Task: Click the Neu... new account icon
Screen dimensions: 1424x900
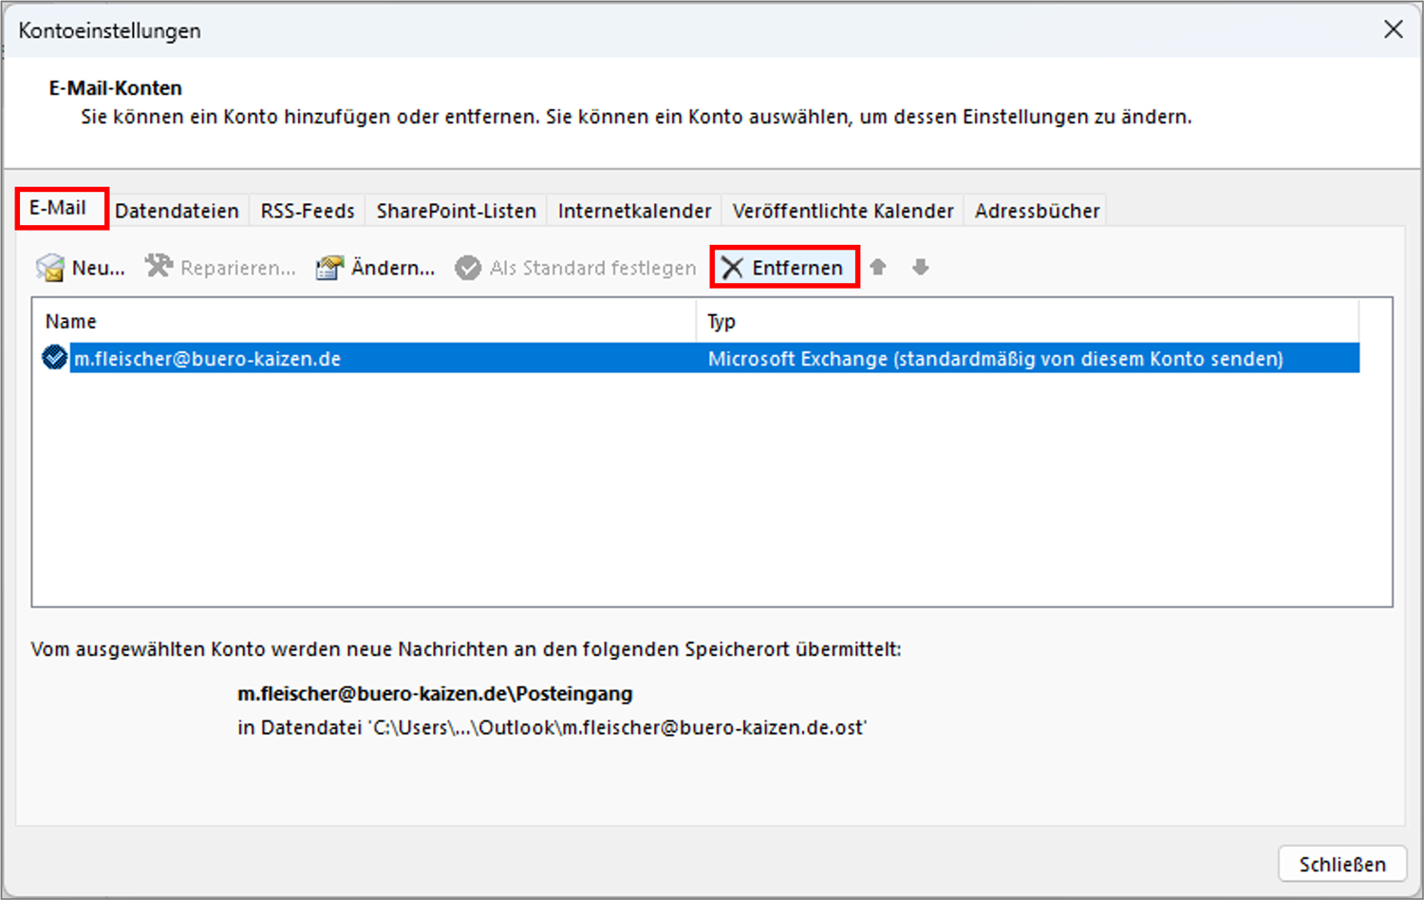Action: [x=50, y=268]
